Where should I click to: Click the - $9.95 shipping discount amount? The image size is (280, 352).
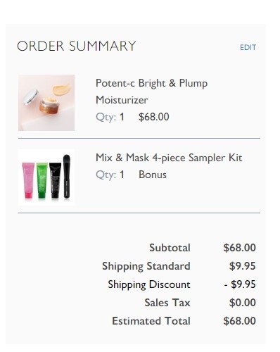click(240, 284)
